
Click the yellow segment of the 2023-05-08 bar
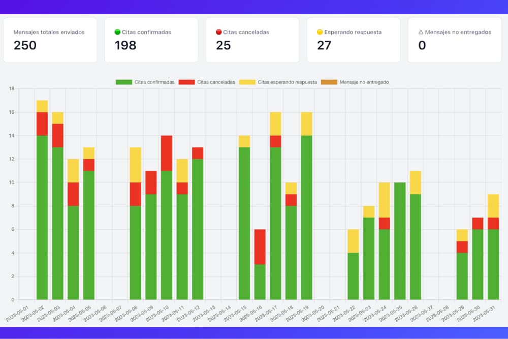(x=136, y=165)
